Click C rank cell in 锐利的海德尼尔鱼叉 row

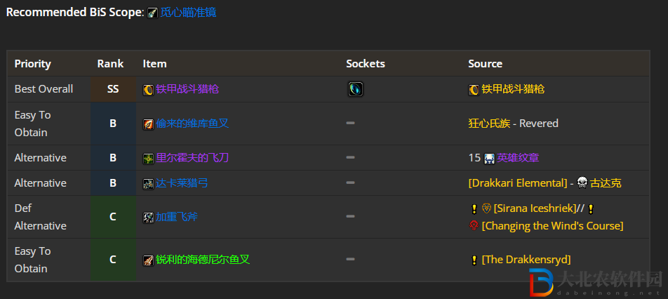[x=114, y=260]
